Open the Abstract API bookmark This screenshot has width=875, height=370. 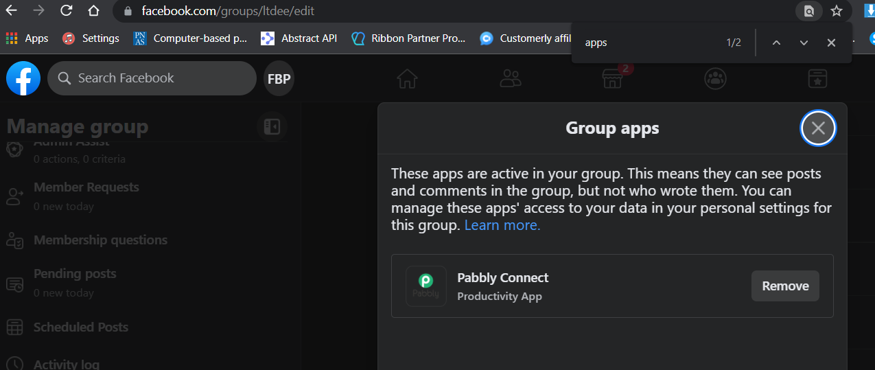click(299, 38)
